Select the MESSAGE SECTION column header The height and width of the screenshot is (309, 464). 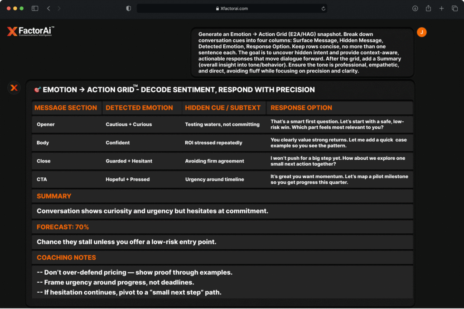click(66, 108)
